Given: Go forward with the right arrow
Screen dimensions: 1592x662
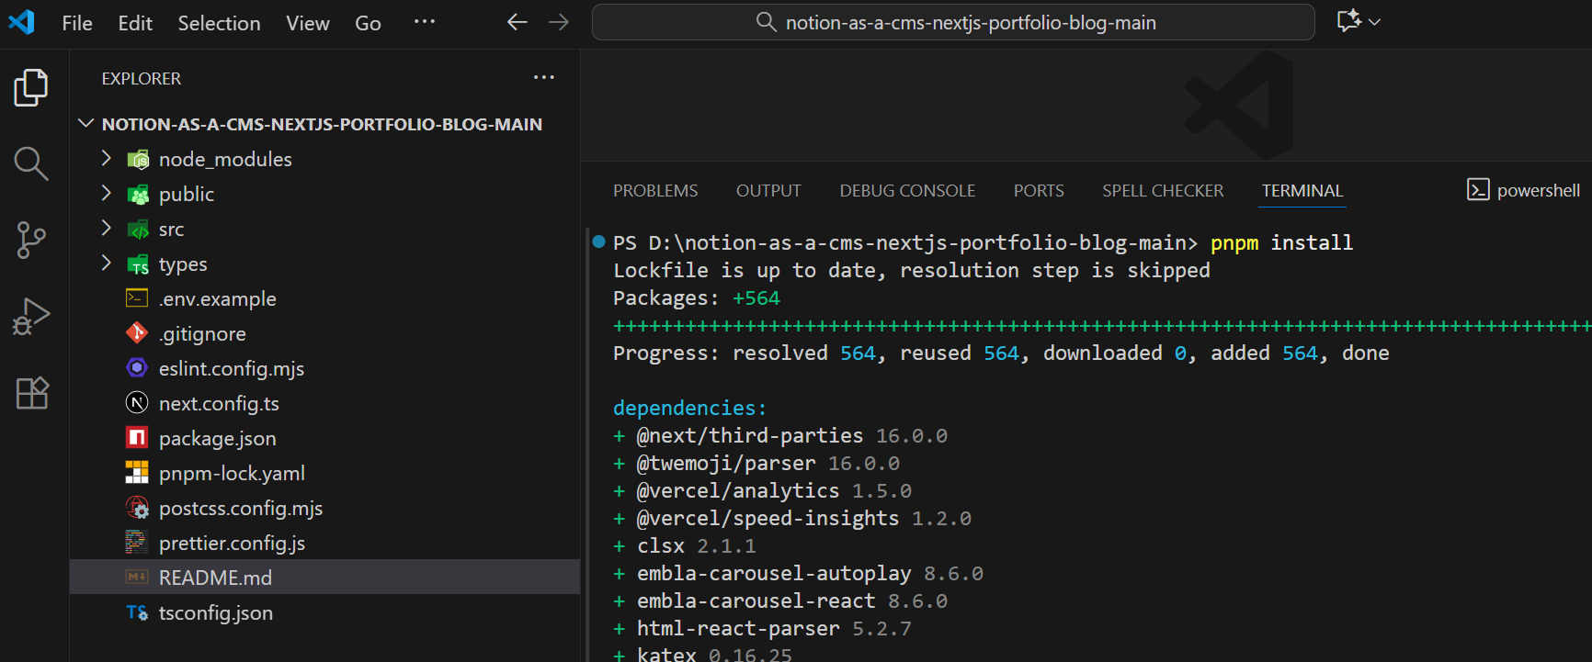Looking at the screenshot, I should [x=559, y=22].
